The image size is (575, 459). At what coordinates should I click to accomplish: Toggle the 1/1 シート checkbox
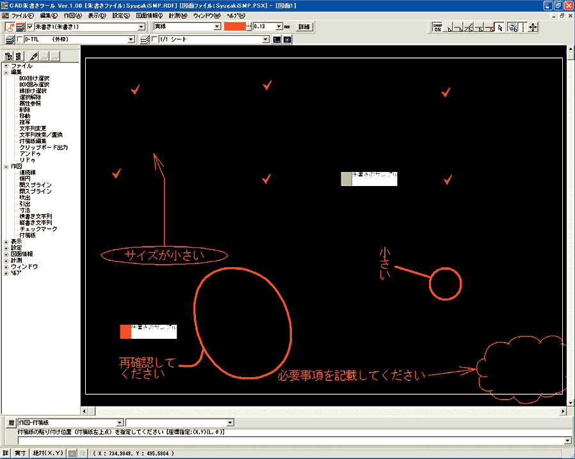coord(154,39)
